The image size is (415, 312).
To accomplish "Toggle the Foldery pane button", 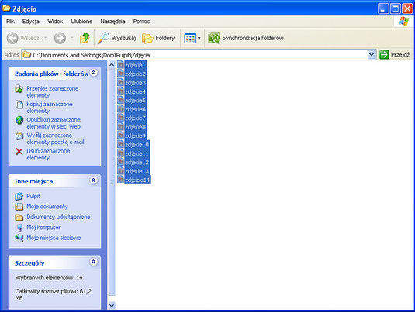I will coord(158,38).
